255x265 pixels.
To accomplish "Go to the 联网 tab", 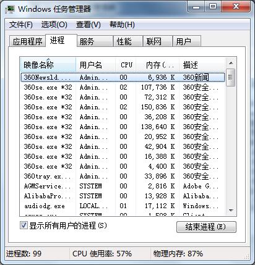I will (x=158, y=41).
